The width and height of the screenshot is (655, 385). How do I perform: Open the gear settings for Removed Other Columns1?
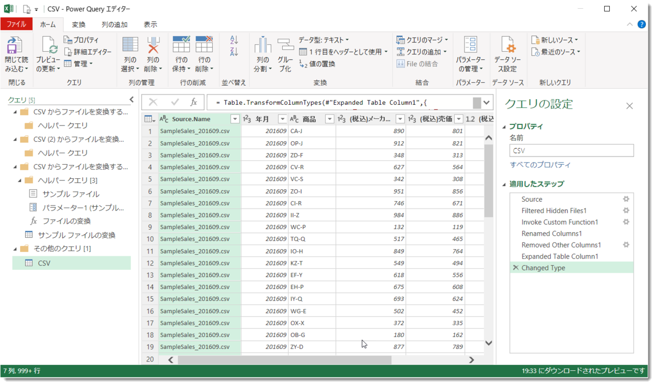(x=626, y=245)
